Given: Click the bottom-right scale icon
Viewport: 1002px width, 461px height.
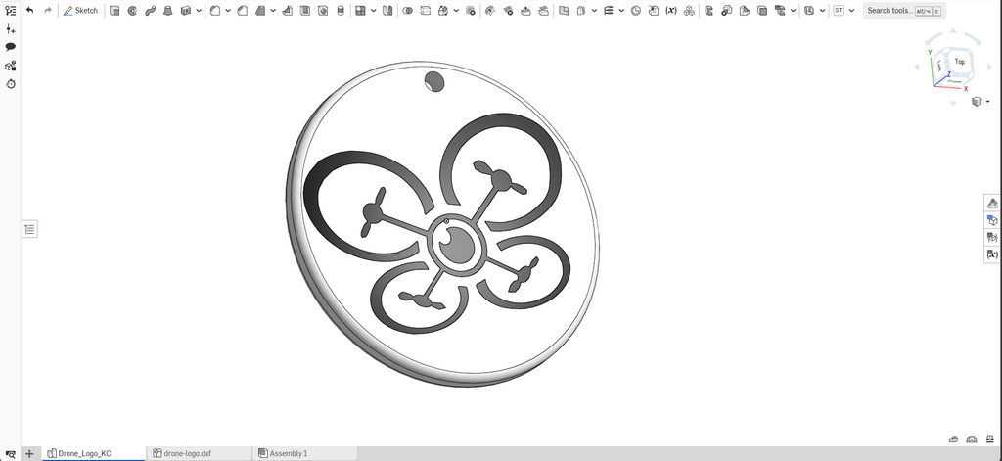Looking at the screenshot, I should point(990,439).
